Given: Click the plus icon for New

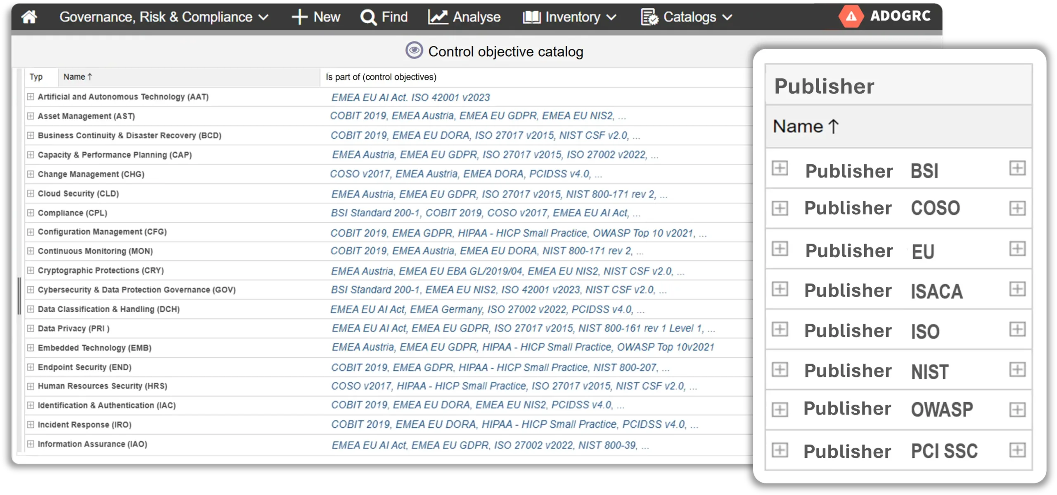Looking at the screenshot, I should [299, 17].
